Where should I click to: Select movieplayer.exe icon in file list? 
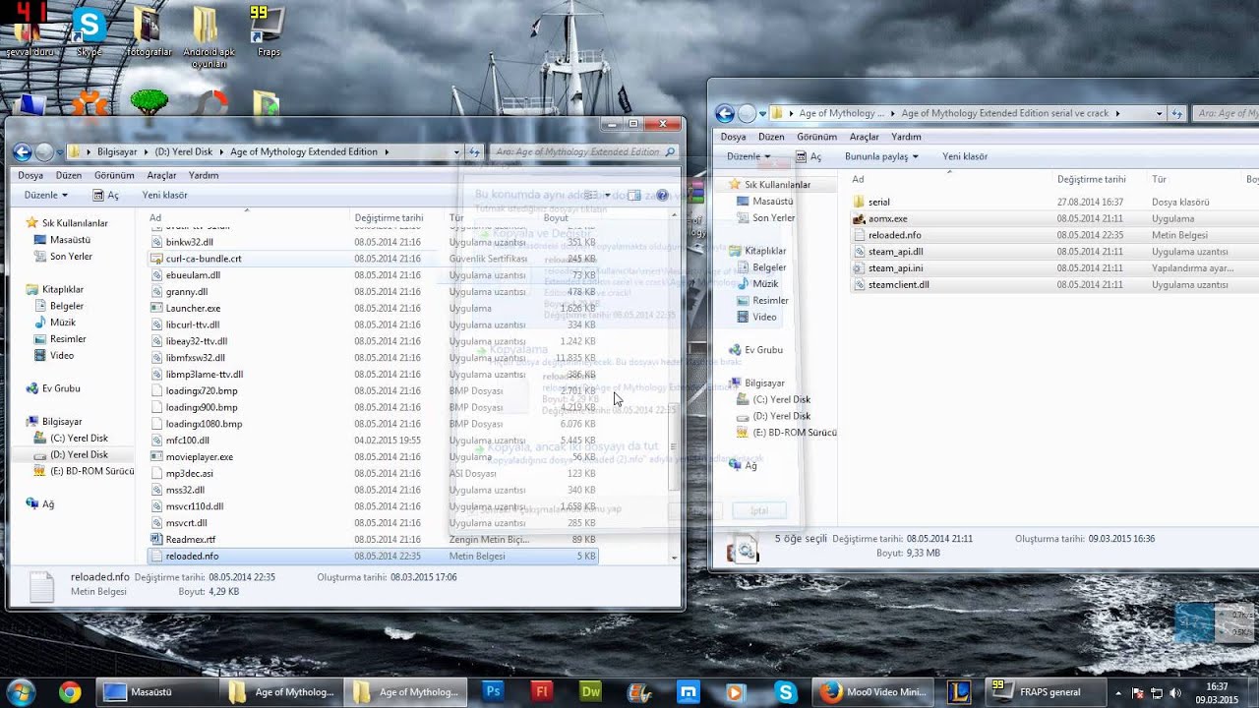(x=155, y=456)
